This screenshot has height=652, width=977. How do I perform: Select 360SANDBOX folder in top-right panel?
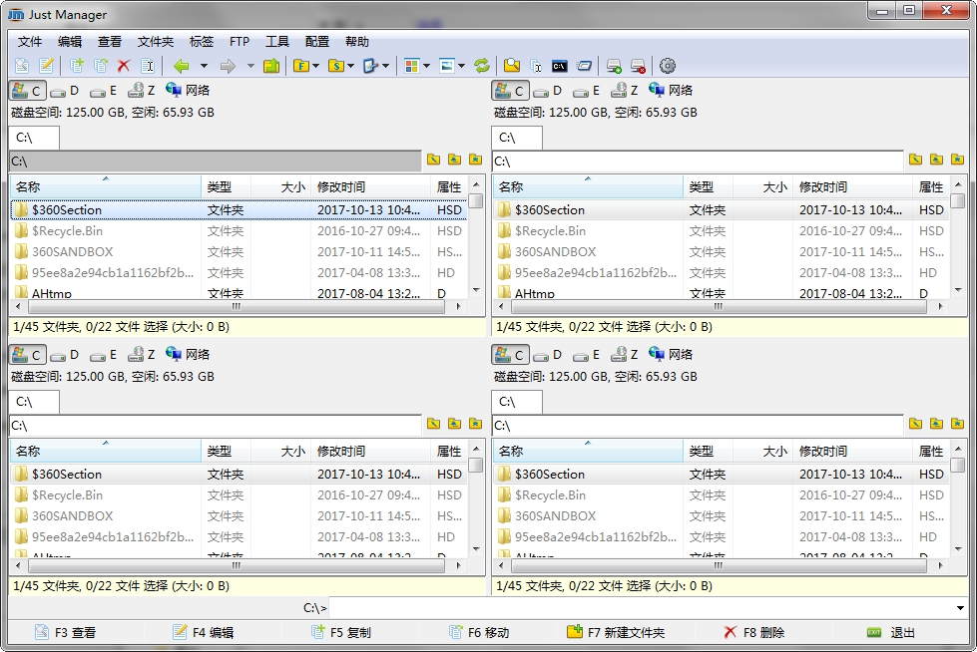(x=555, y=252)
